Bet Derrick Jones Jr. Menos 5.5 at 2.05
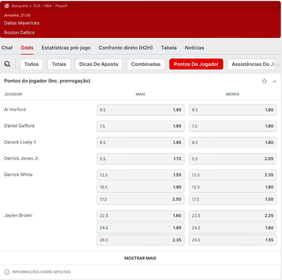Image resolution: width=282 pixels, height=280 pixels. coord(233,159)
